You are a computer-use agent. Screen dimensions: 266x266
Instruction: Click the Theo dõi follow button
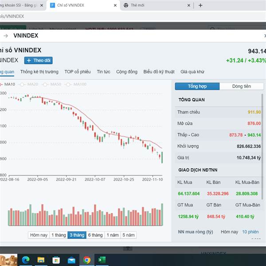coord(38,60)
